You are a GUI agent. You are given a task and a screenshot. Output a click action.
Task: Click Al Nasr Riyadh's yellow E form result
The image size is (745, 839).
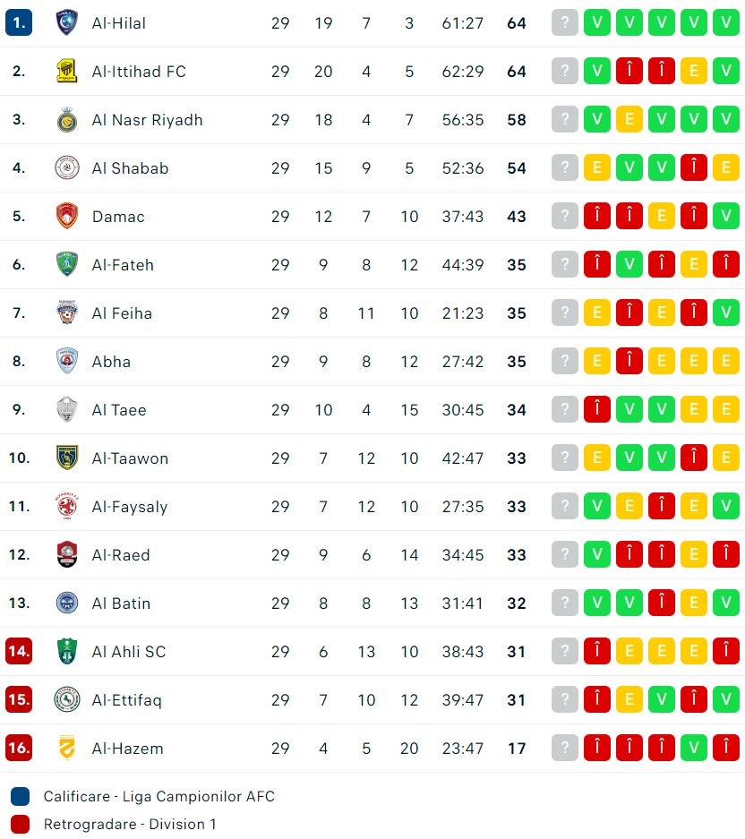pos(629,119)
